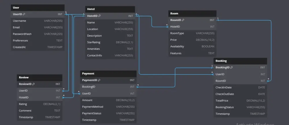Click the key icon beside ReviewID

(x=34, y=84)
